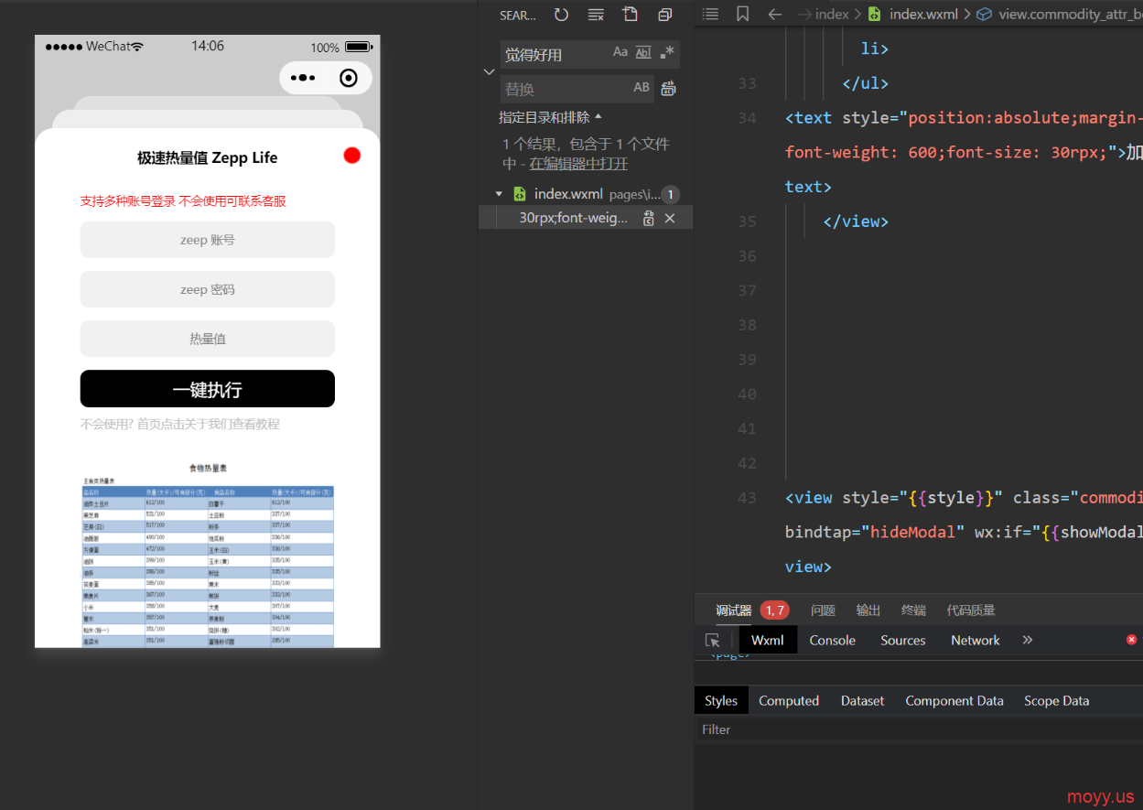Select index folder breadcrumb item
Screen dimensions: 1143x810
832,14
